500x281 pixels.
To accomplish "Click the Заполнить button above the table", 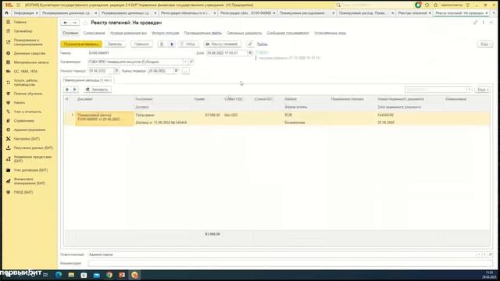I will 98,90.
